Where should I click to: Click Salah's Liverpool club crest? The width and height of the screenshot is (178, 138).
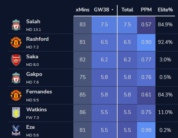[16, 25]
